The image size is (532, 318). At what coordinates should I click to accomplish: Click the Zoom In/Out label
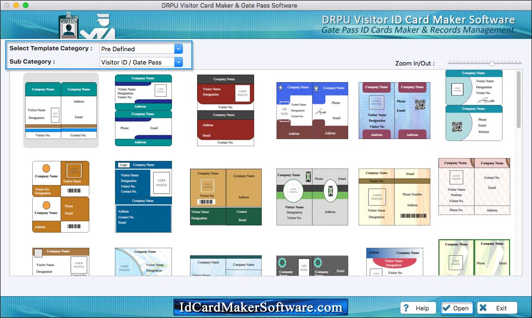415,64
